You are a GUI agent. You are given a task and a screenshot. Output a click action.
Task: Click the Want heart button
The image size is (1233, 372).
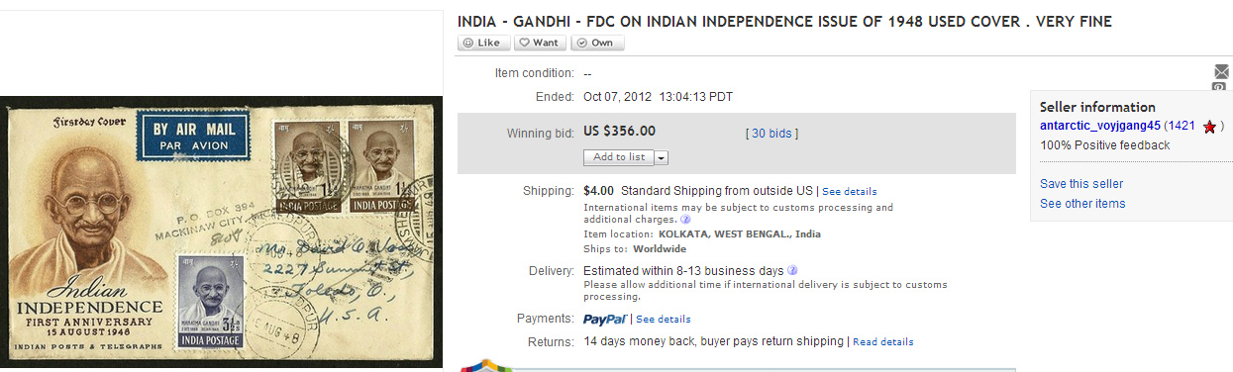tap(540, 43)
